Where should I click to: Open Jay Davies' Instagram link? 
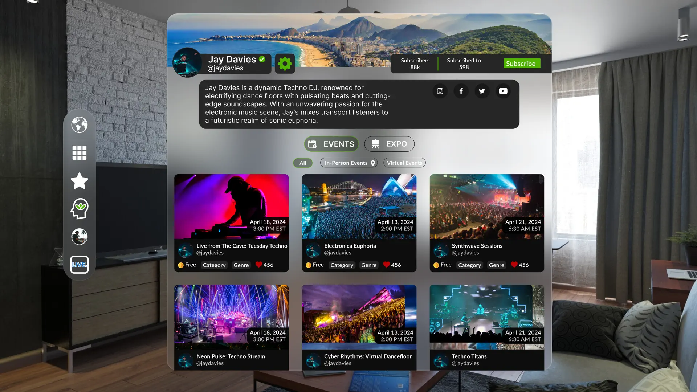coord(440,91)
